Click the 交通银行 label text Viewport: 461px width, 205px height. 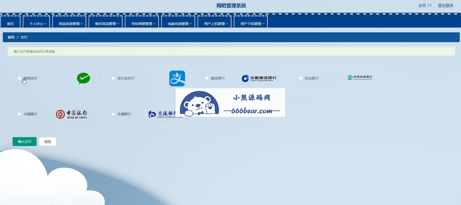pos(124,114)
